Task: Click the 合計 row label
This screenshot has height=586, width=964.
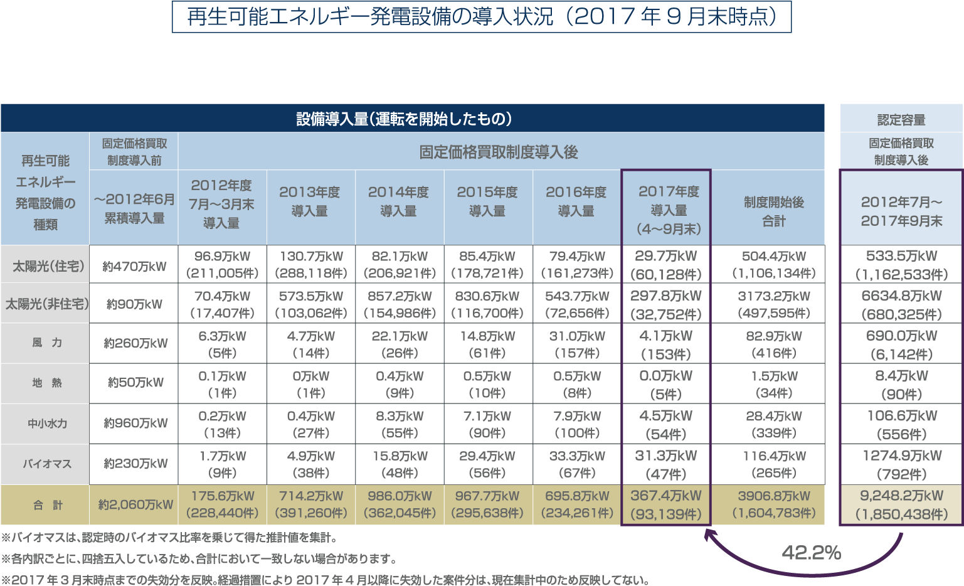Action: click(45, 504)
